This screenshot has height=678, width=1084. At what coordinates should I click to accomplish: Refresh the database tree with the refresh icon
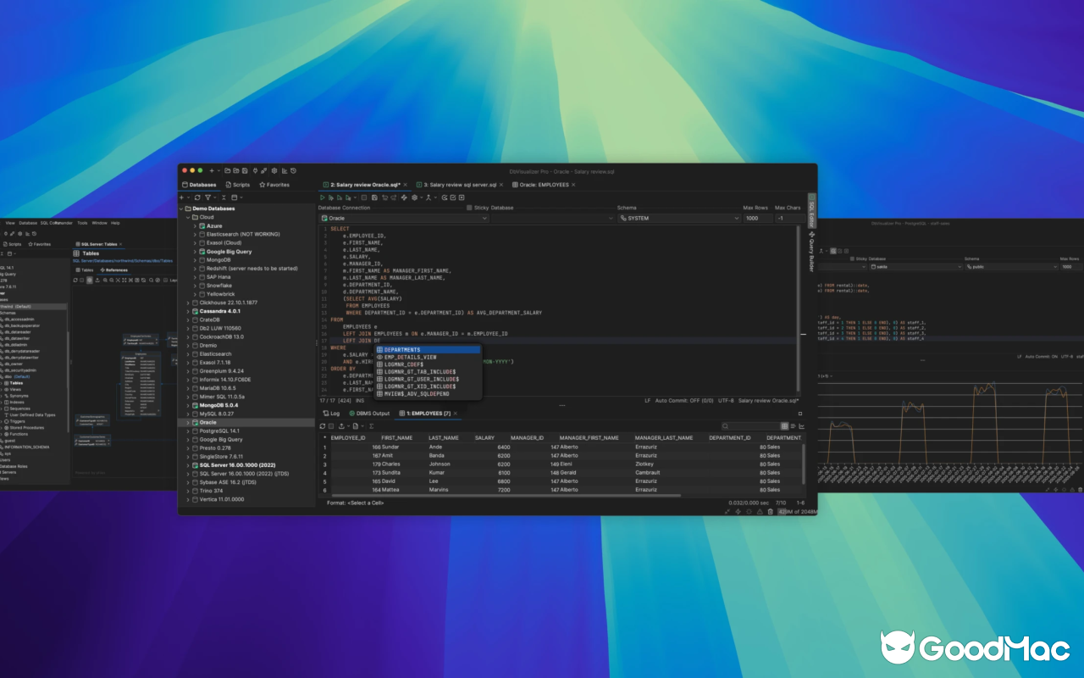coord(197,197)
